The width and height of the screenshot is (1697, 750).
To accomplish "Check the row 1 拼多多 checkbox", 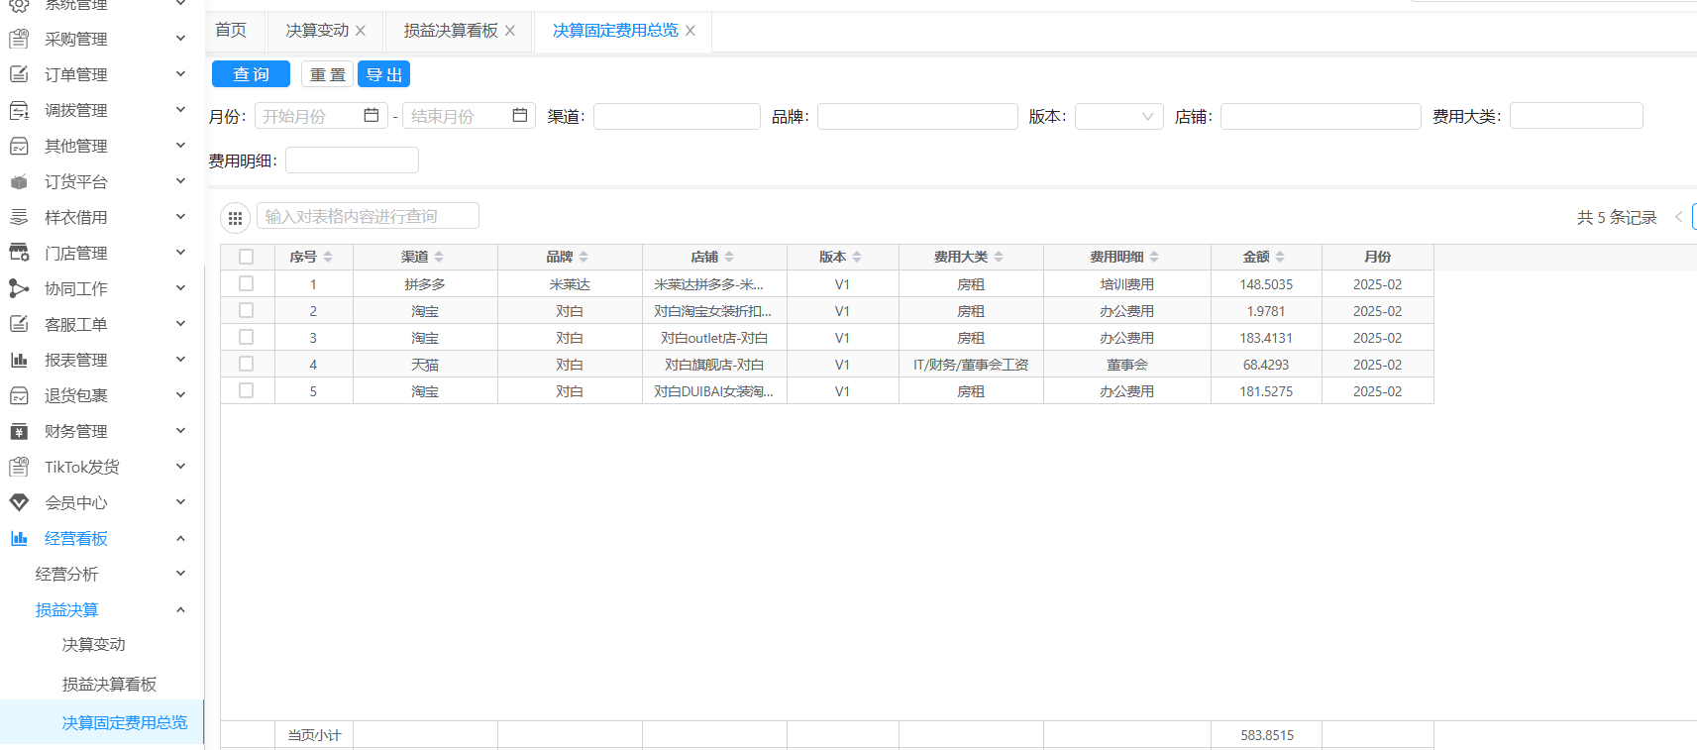I will (x=247, y=283).
